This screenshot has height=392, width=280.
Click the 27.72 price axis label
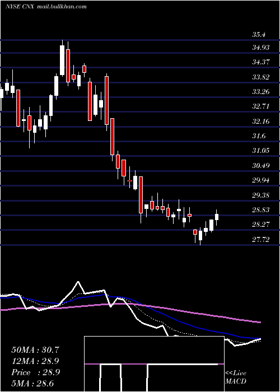pos(261,240)
